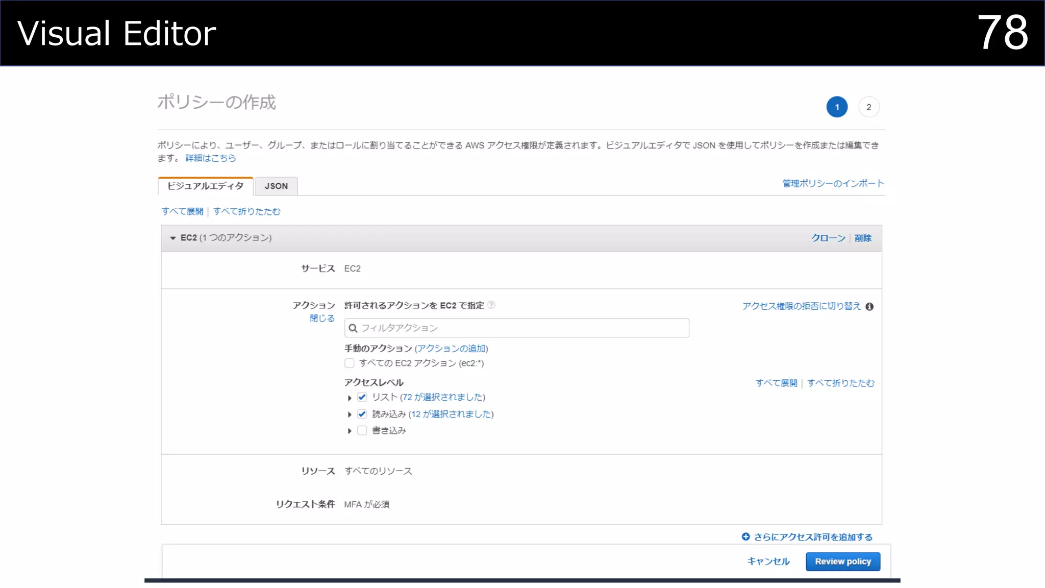Click the plus icon to add more permissions
The image size is (1045, 588).
[745, 537]
